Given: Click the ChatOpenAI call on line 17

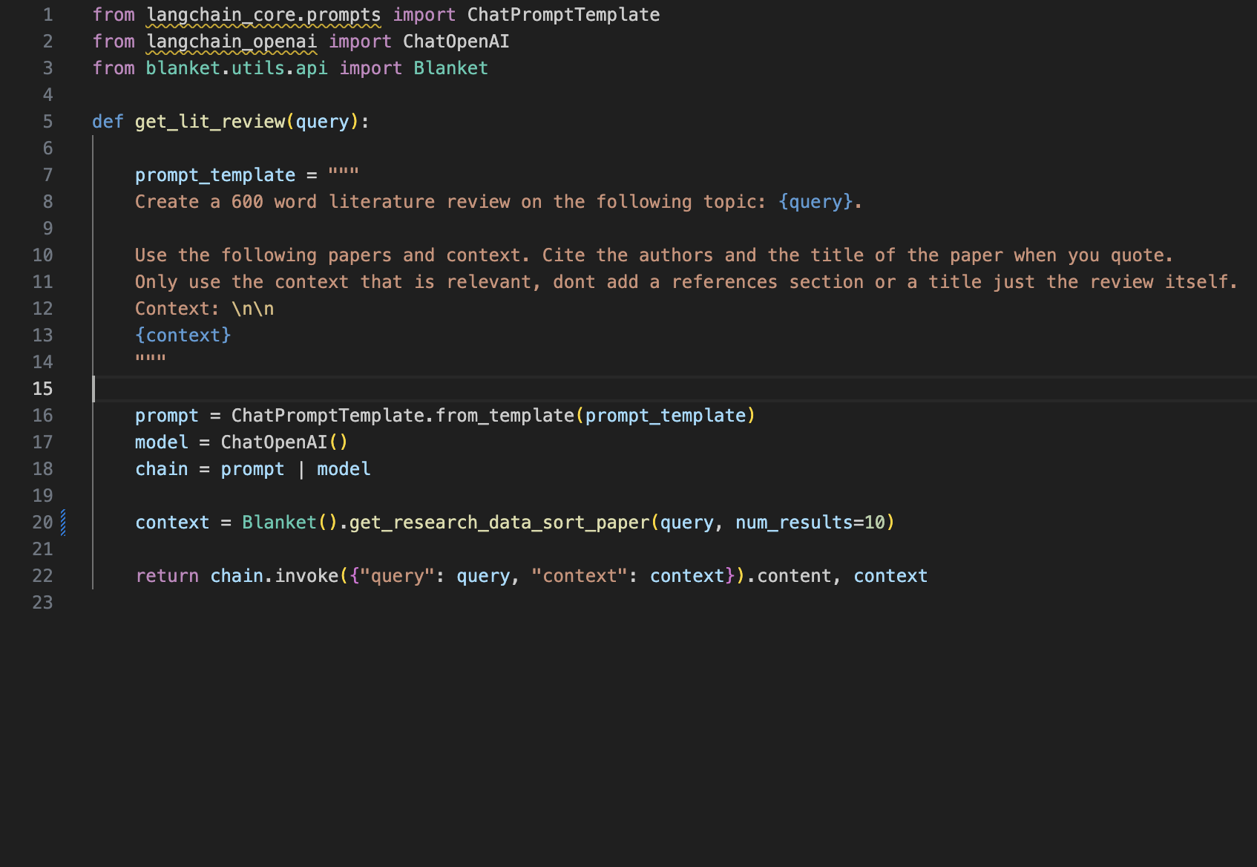Looking at the screenshot, I should [275, 442].
